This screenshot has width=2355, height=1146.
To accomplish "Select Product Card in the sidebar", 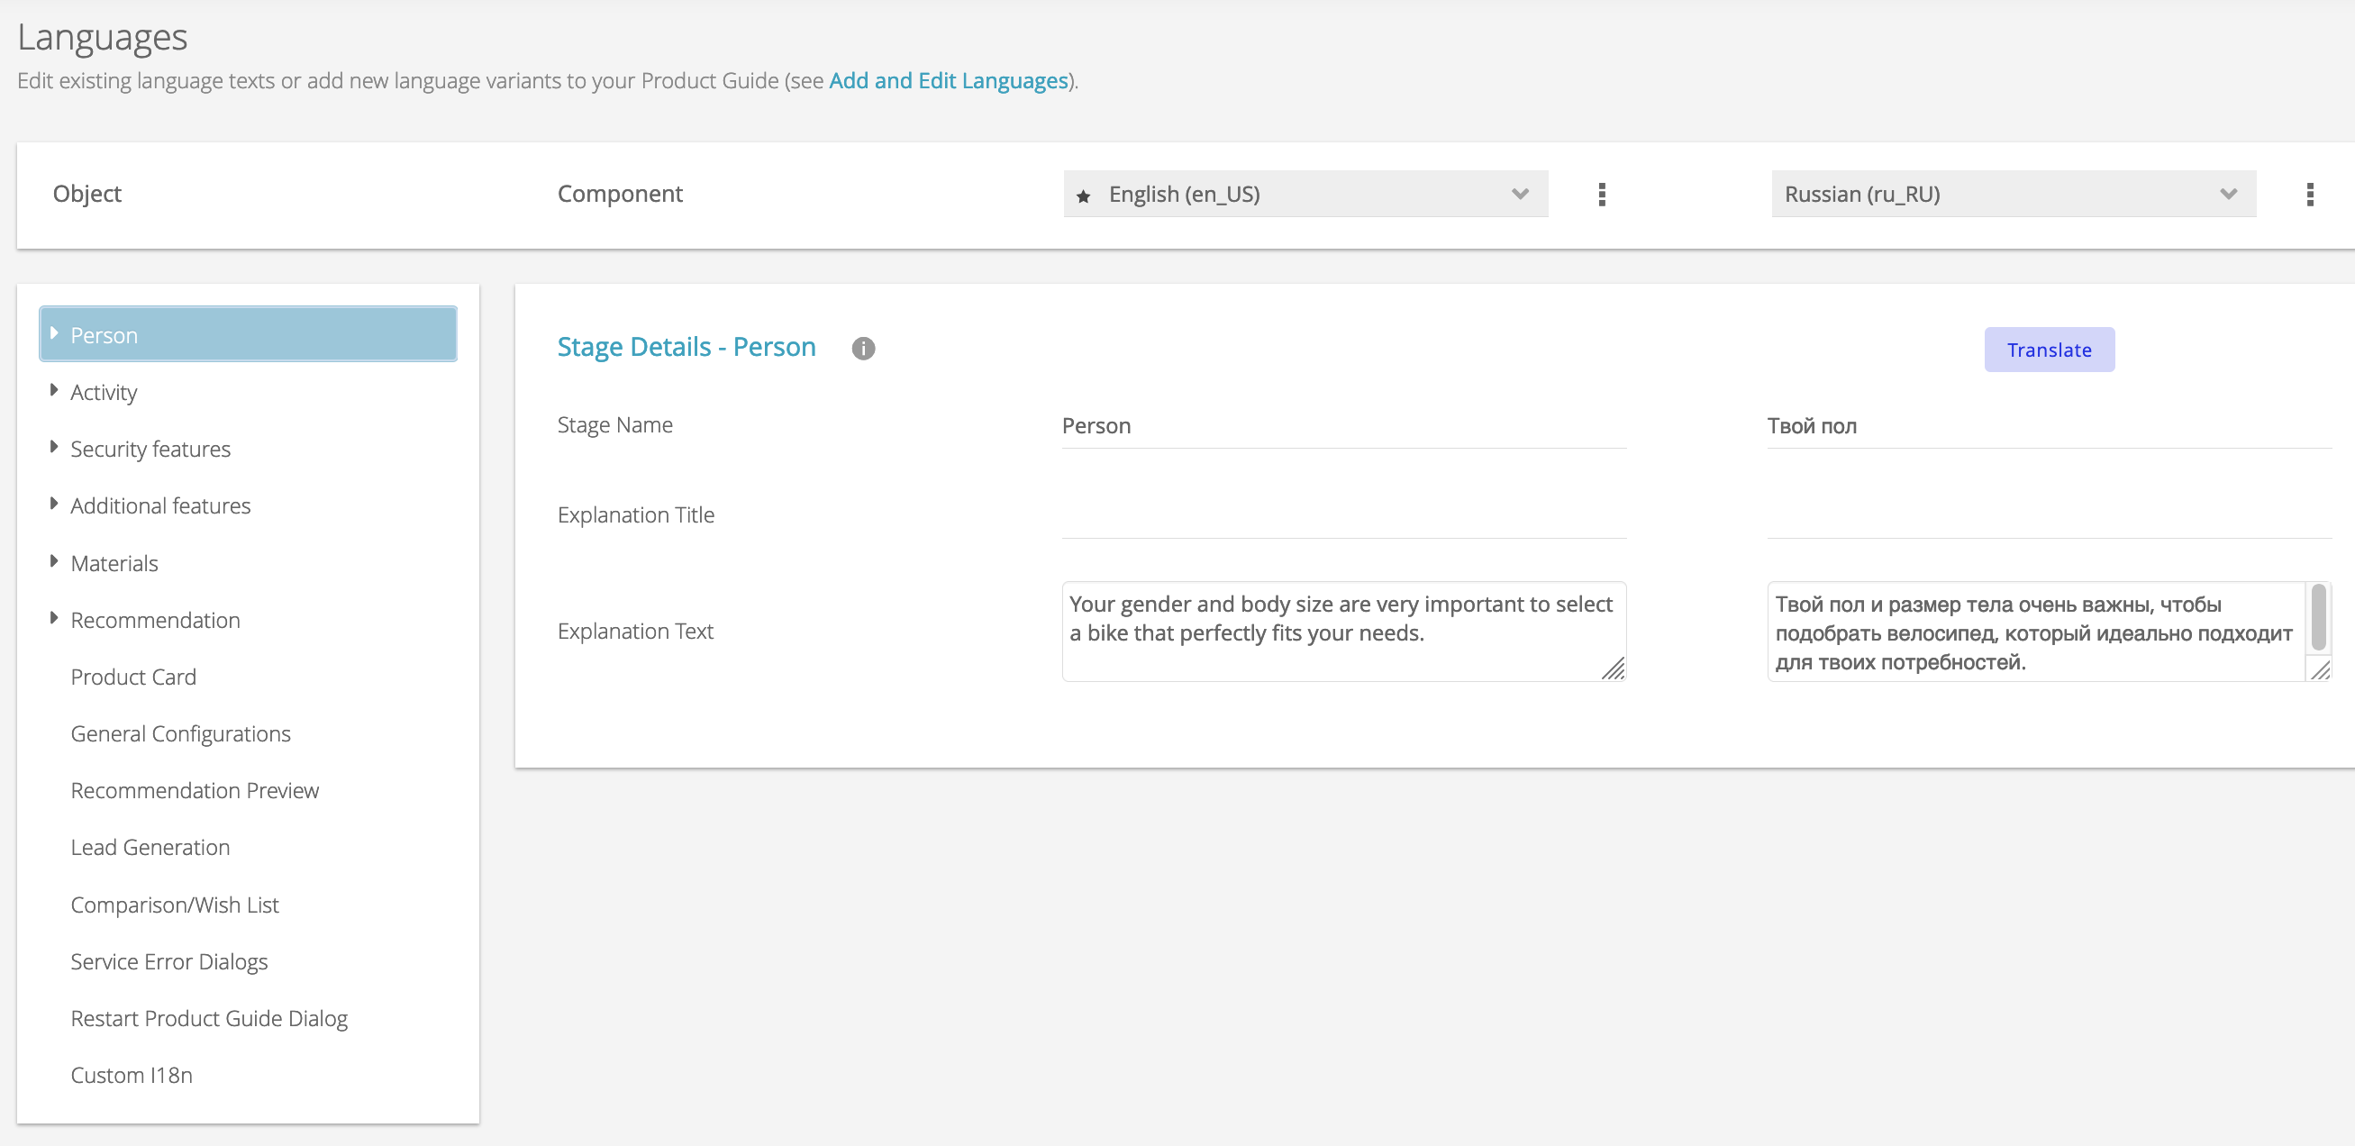I will (x=133, y=678).
